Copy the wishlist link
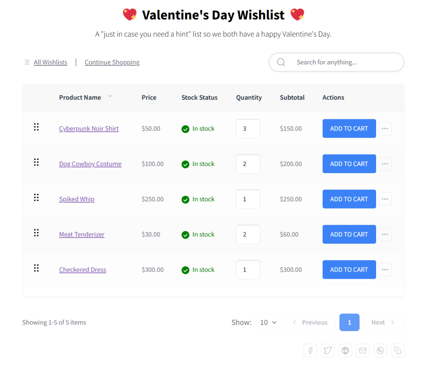 coord(398,350)
